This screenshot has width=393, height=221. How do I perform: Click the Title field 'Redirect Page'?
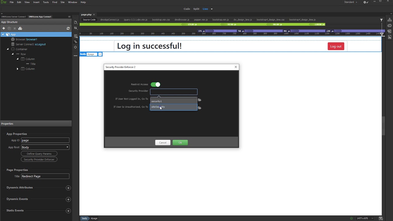tap(45, 176)
